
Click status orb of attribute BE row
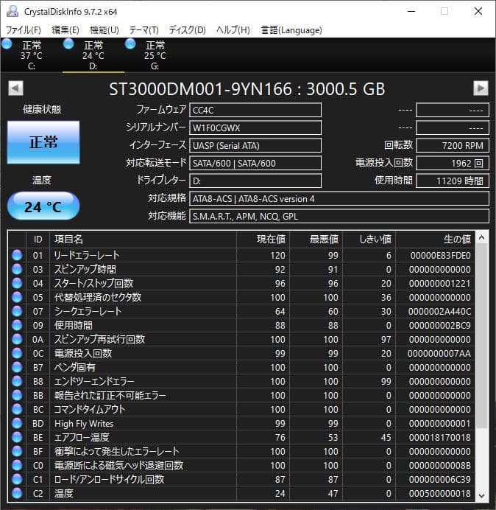point(17,437)
